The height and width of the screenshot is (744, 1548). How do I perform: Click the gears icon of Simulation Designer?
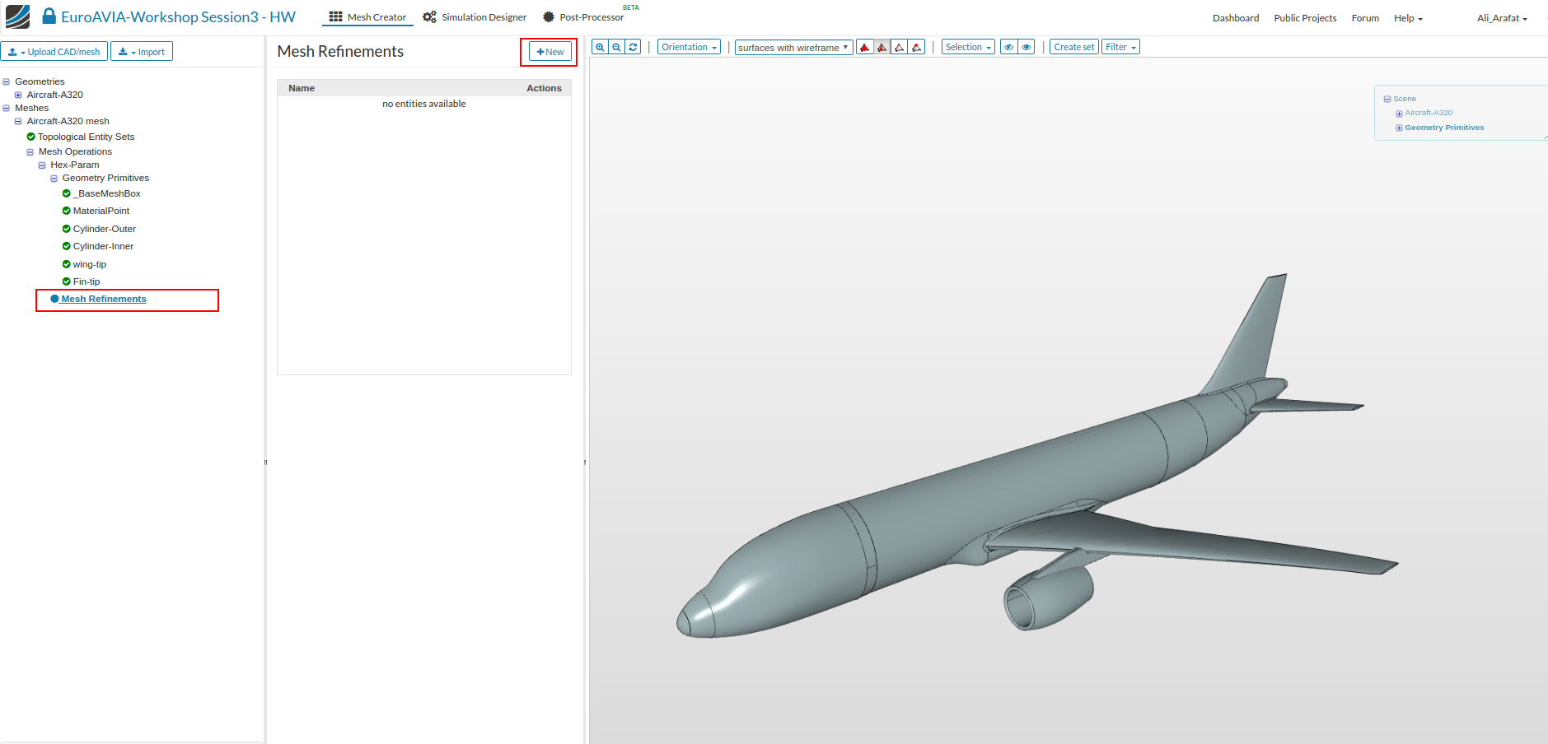429,16
